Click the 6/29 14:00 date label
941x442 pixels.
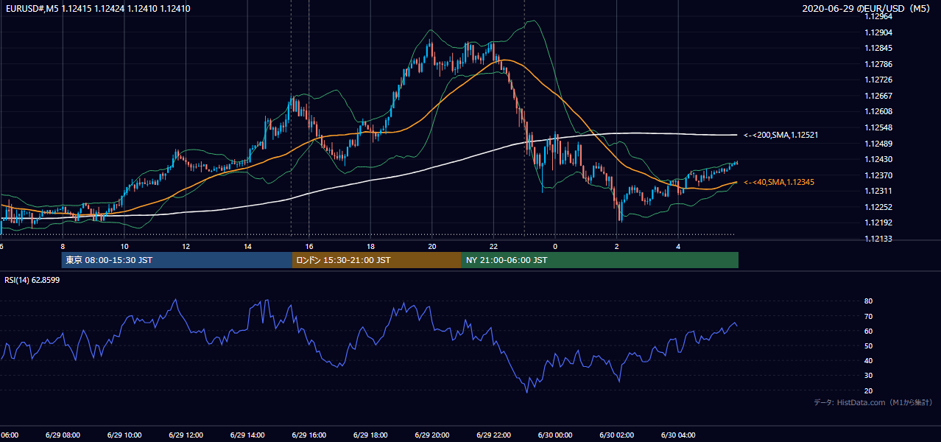(x=247, y=435)
